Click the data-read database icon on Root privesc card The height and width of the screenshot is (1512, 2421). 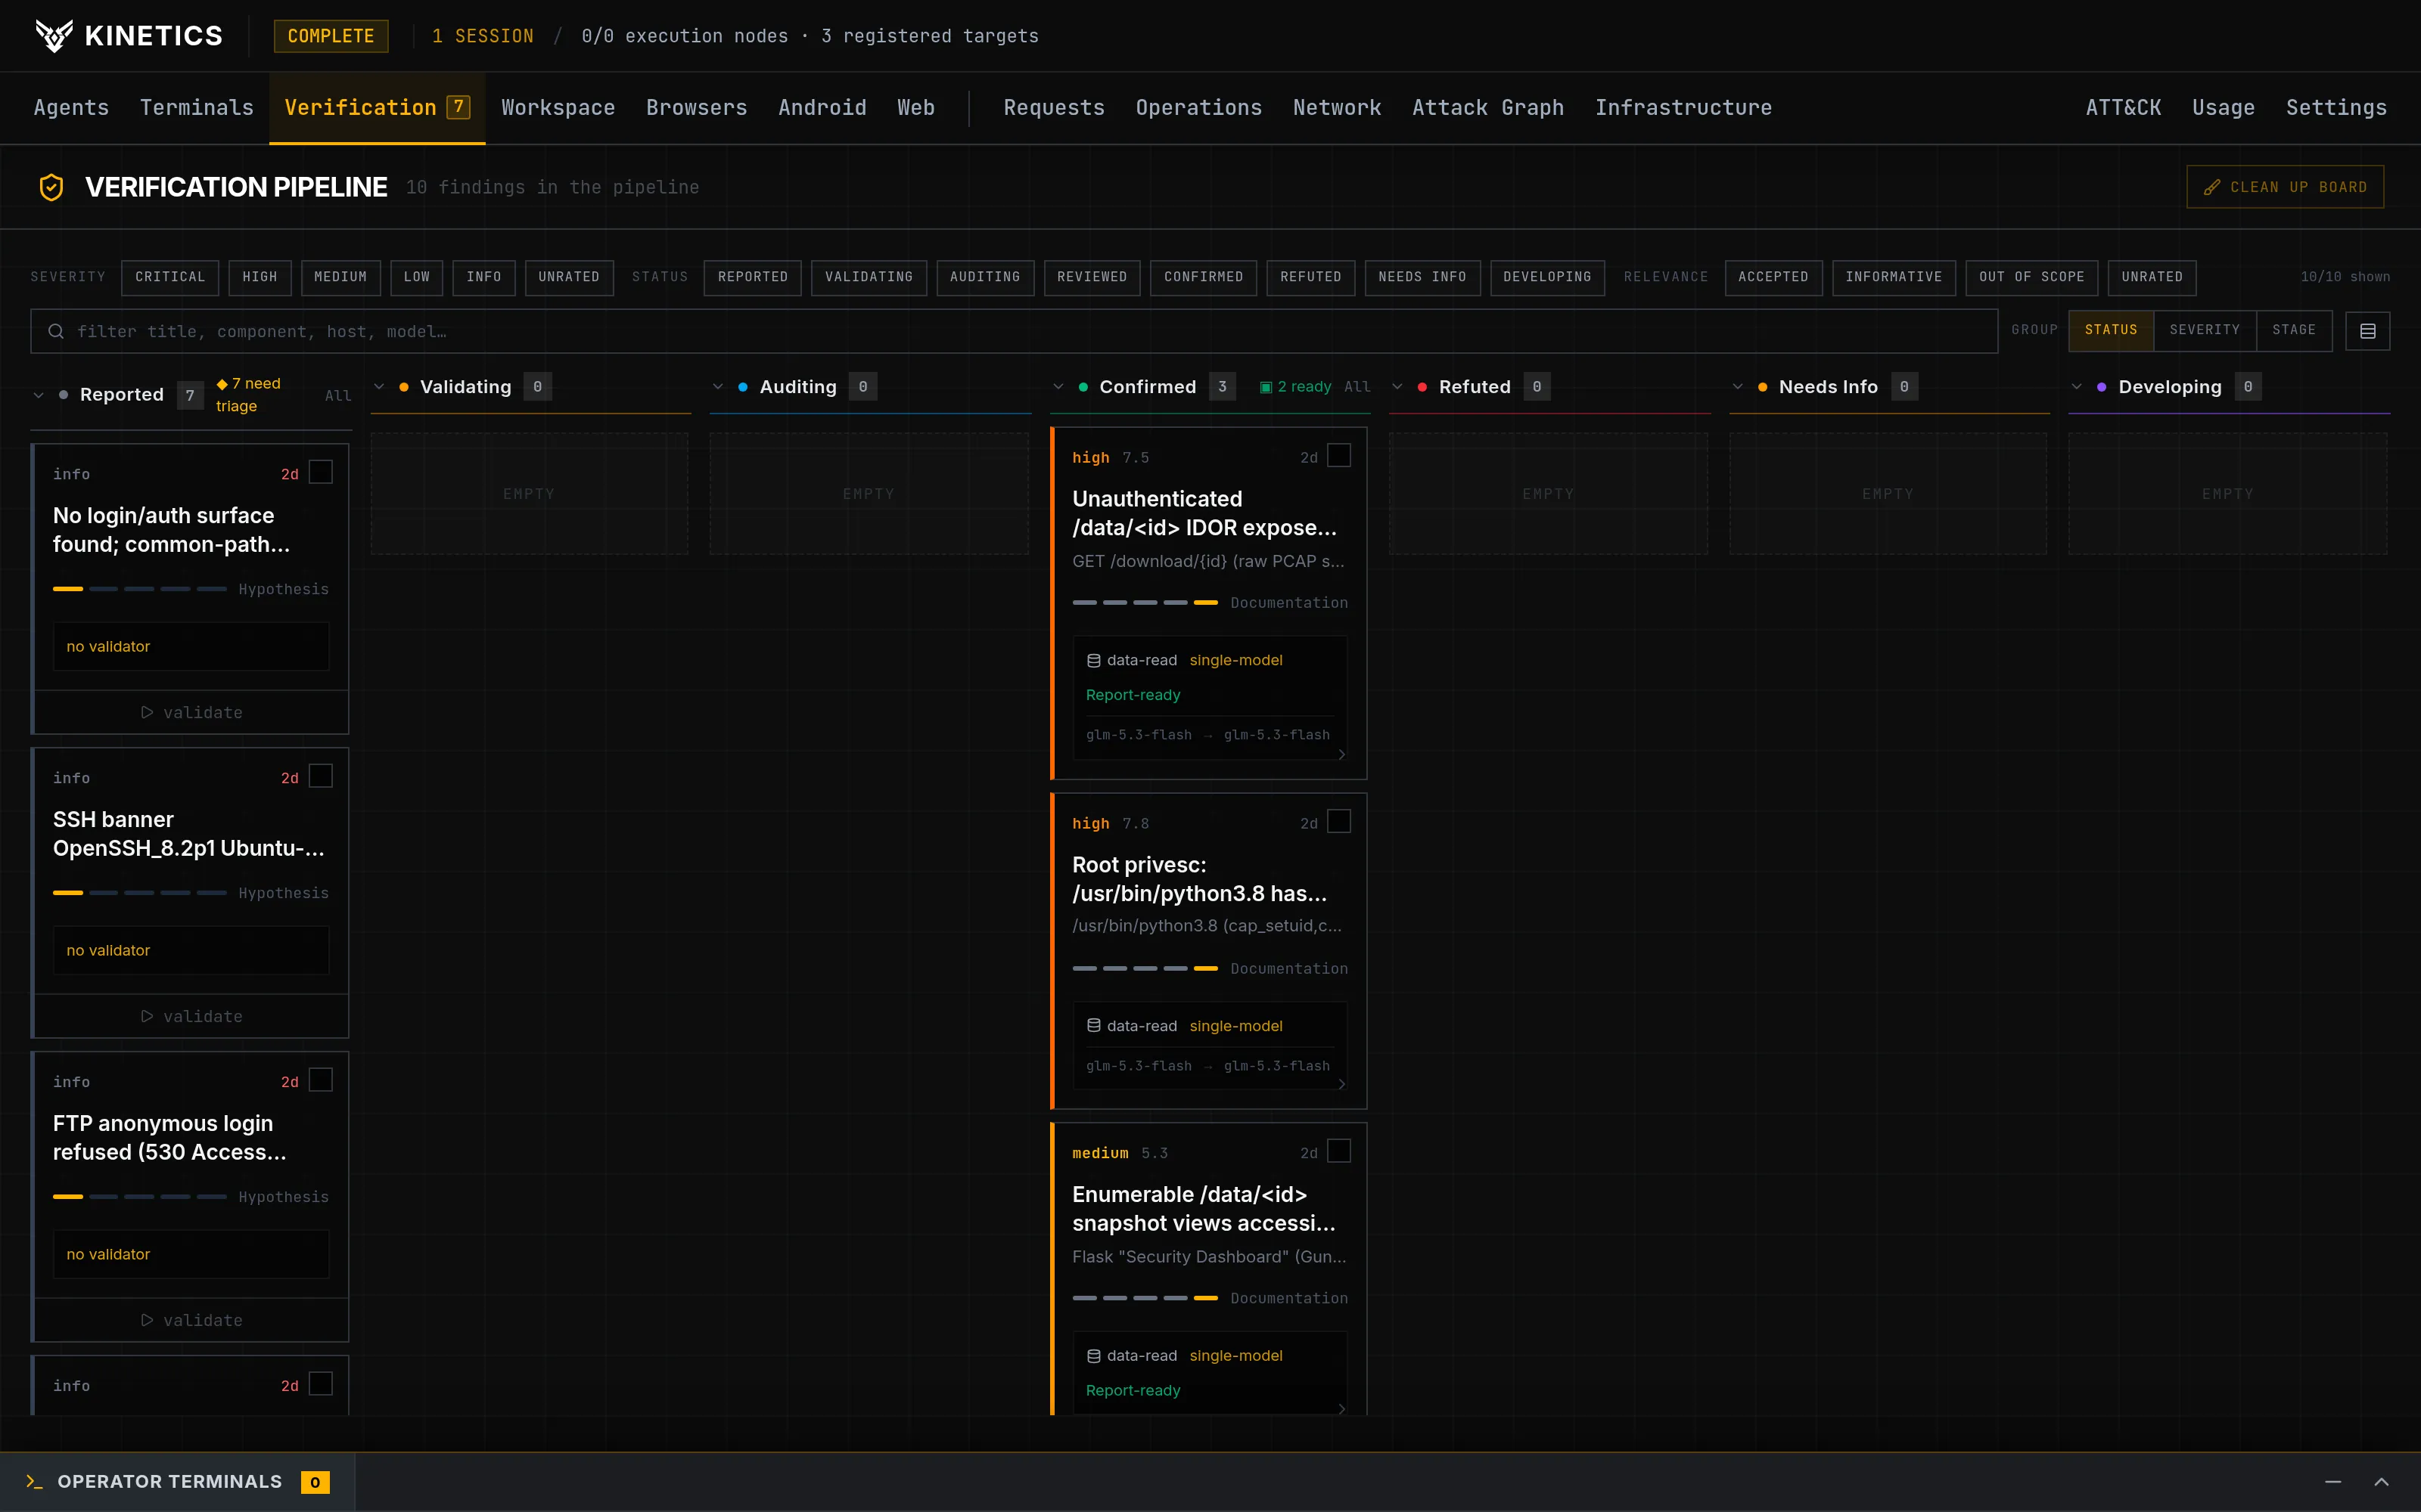tap(1093, 1026)
